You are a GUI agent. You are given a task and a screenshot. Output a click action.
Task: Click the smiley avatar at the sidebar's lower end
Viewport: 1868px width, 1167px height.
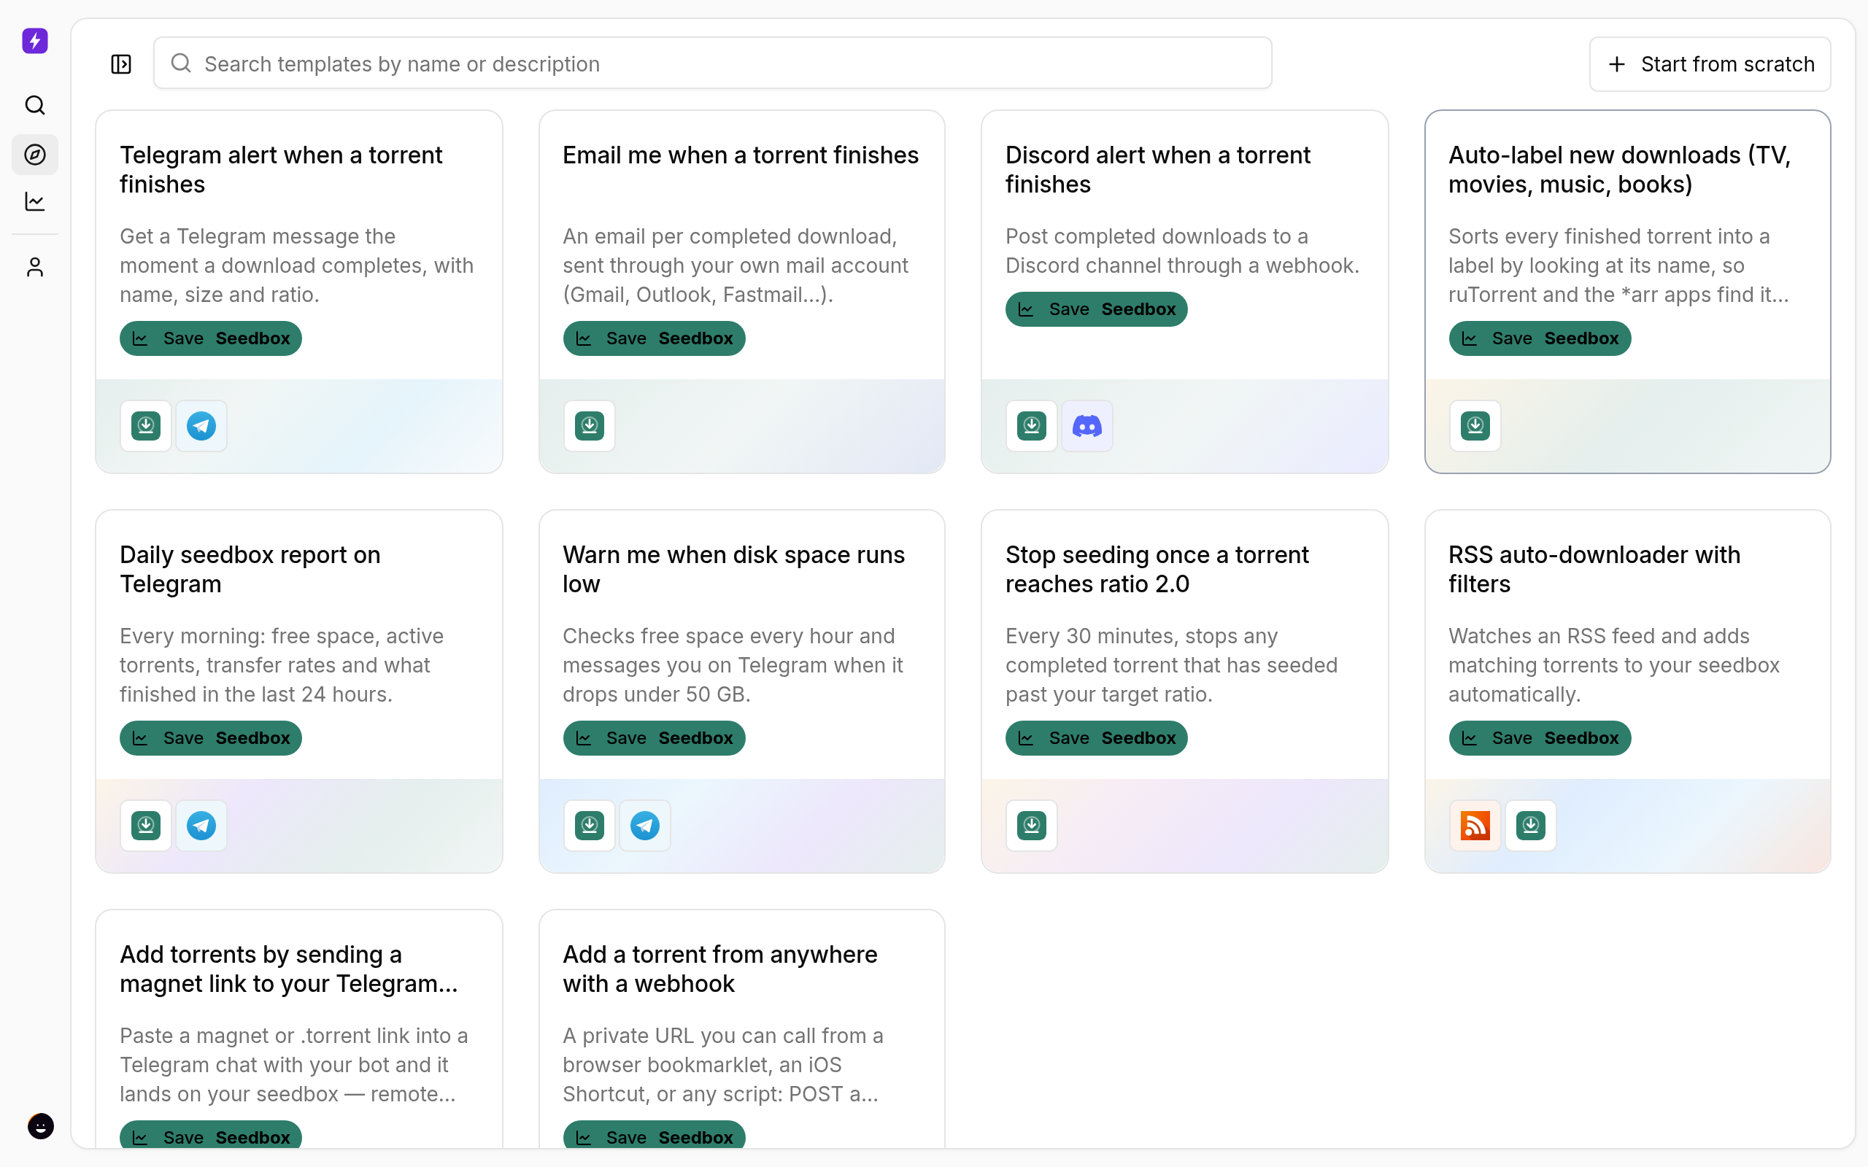click(x=41, y=1126)
